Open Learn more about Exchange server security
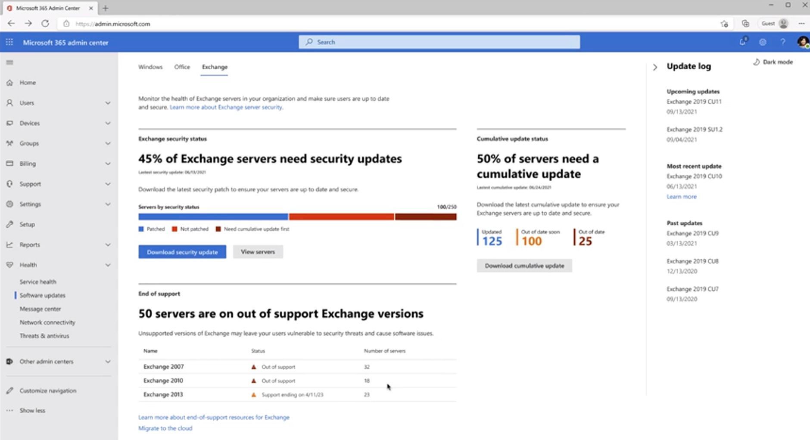This screenshot has height=440, width=810. point(226,107)
